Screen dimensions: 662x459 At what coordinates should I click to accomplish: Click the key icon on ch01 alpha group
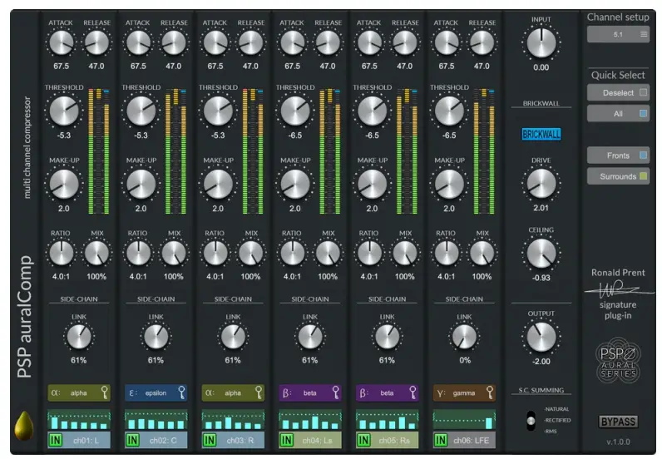(105, 392)
